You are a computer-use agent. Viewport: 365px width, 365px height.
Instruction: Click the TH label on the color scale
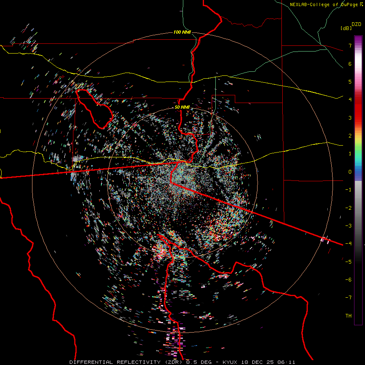coord(348,316)
